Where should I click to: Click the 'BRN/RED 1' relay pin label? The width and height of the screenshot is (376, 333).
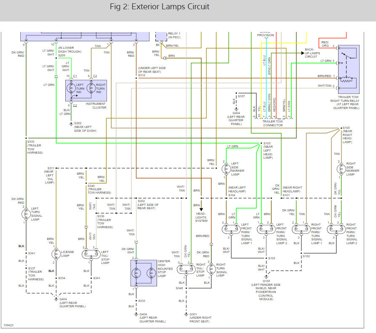tap(326, 76)
